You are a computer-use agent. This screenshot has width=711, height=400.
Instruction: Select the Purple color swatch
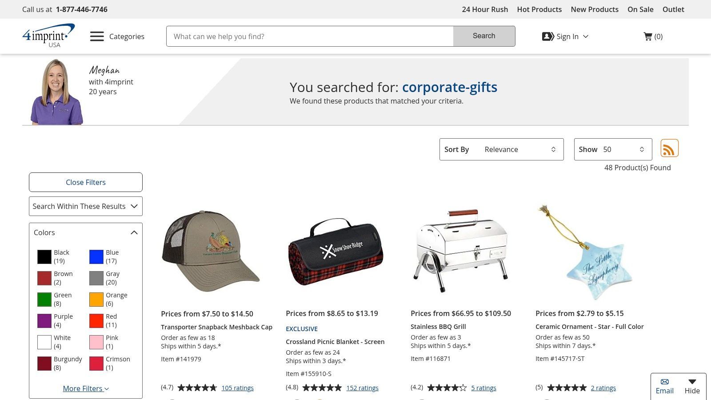pyautogui.click(x=44, y=320)
